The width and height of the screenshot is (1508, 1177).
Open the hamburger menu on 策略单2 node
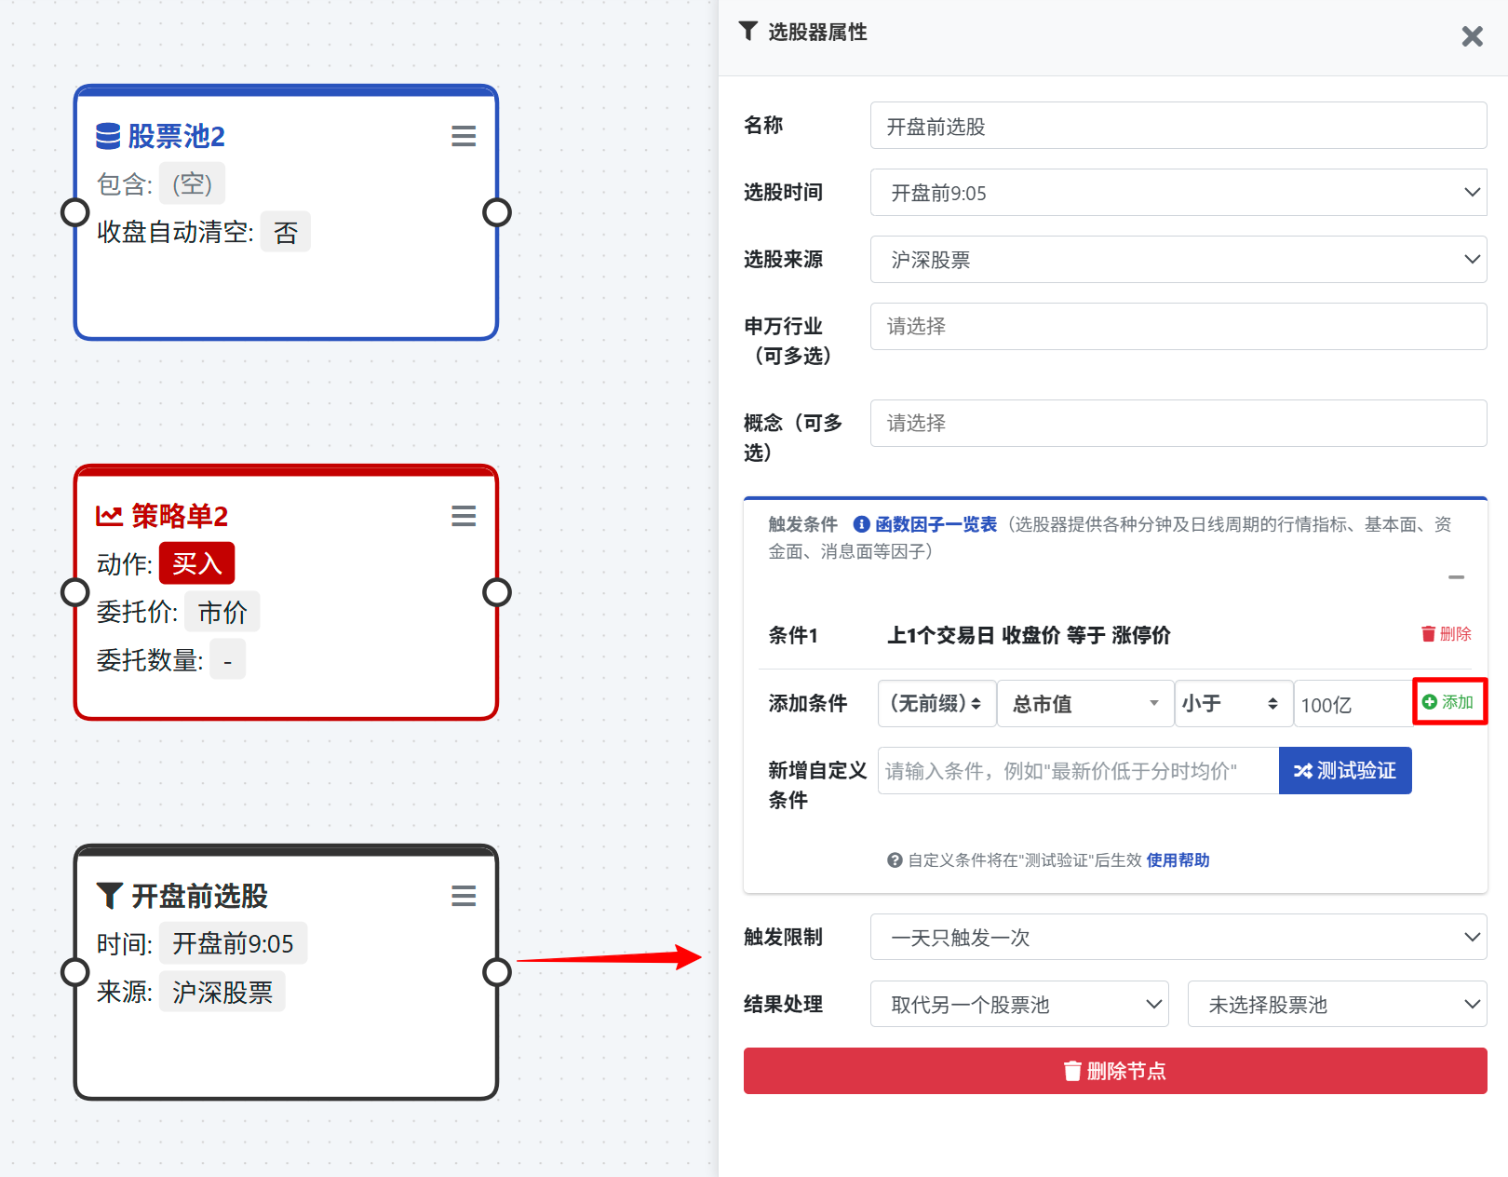coord(464,516)
